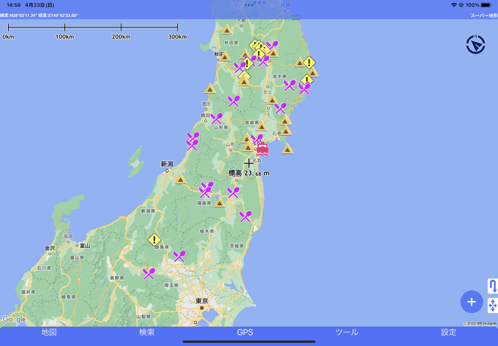498x346 pixels.
Task: Tap the 300km scale label
Action: click(x=177, y=37)
